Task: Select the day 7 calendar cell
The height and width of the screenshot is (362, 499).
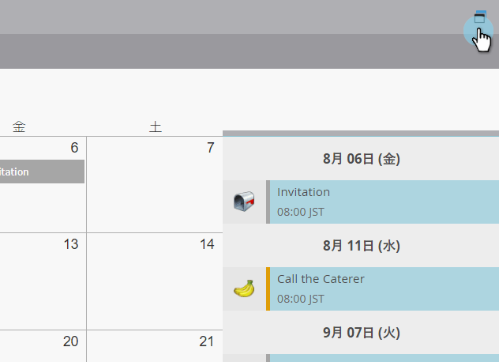Action: coord(155,184)
